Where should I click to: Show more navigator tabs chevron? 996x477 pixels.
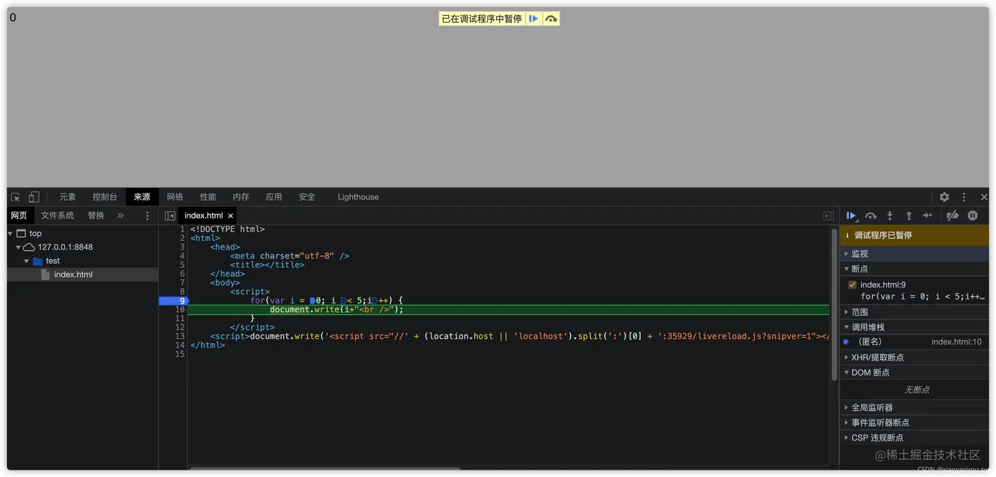pyautogui.click(x=121, y=216)
